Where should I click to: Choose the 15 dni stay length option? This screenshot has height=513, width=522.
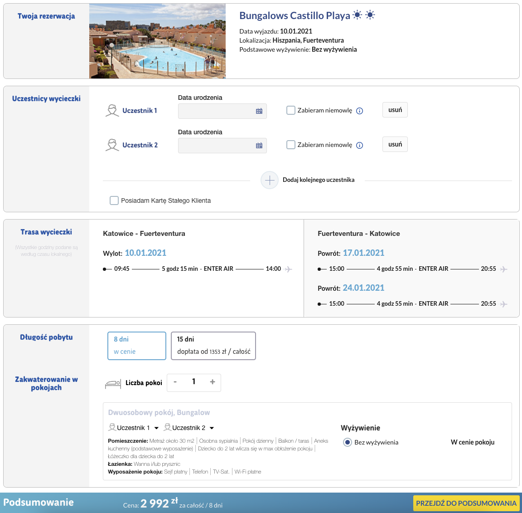213,346
